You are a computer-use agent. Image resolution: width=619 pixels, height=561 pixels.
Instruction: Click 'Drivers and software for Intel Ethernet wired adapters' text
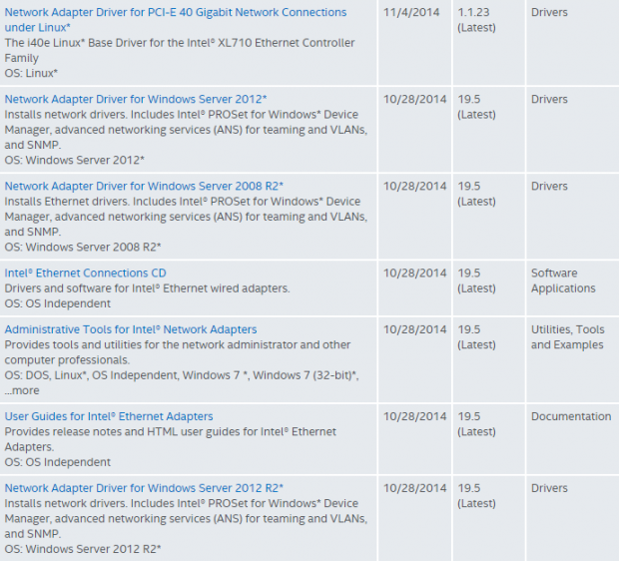[x=147, y=288]
